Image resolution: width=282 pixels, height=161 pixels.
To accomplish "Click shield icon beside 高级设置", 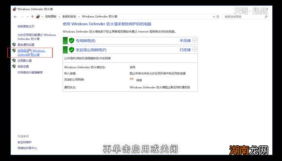I will [14, 66].
